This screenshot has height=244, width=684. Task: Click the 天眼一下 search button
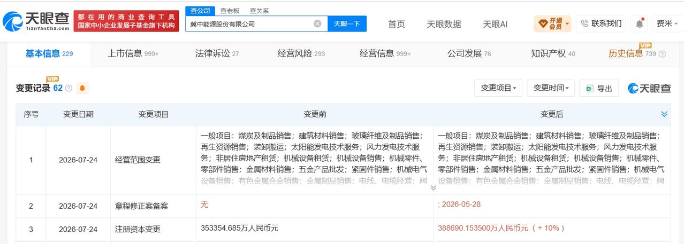(347, 23)
